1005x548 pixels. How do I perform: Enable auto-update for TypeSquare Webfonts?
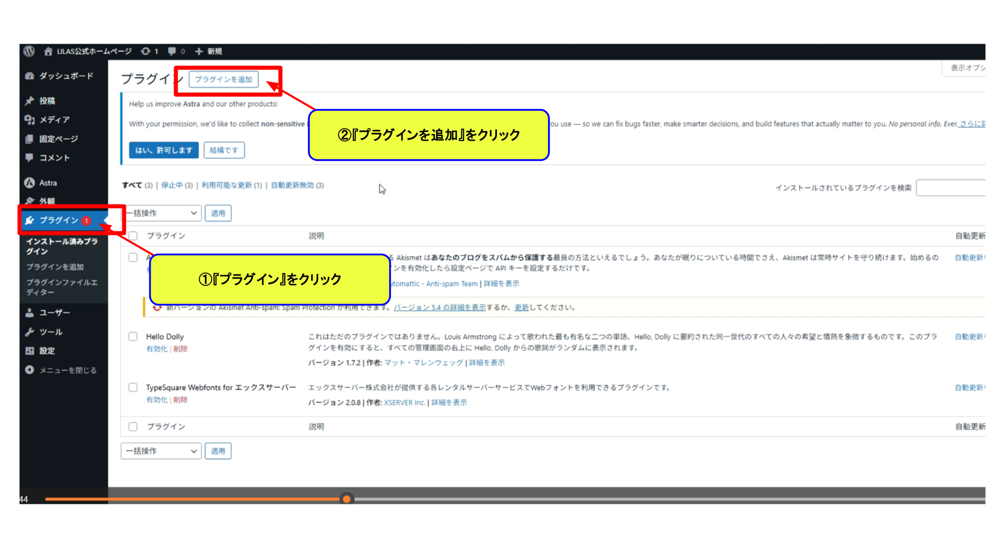click(970, 387)
